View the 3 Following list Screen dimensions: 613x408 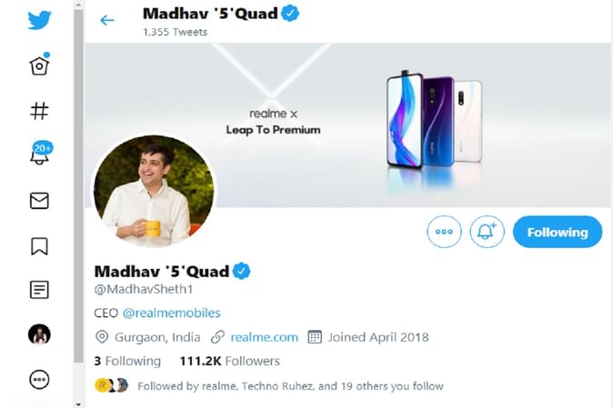126,361
